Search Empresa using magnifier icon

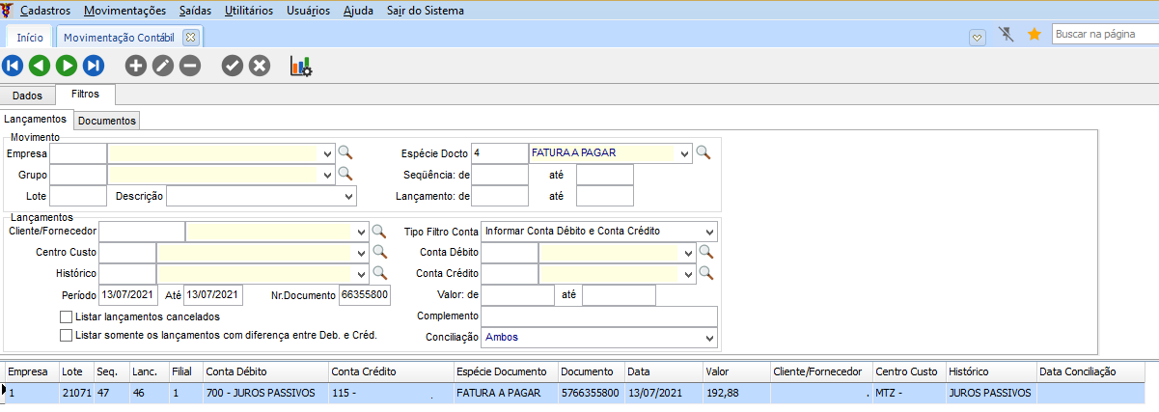point(345,152)
